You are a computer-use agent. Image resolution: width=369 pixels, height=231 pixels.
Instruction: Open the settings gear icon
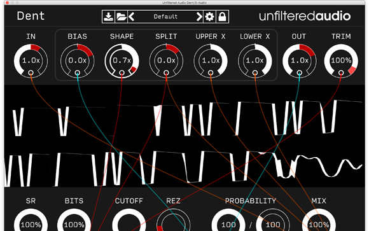tap(209, 17)
